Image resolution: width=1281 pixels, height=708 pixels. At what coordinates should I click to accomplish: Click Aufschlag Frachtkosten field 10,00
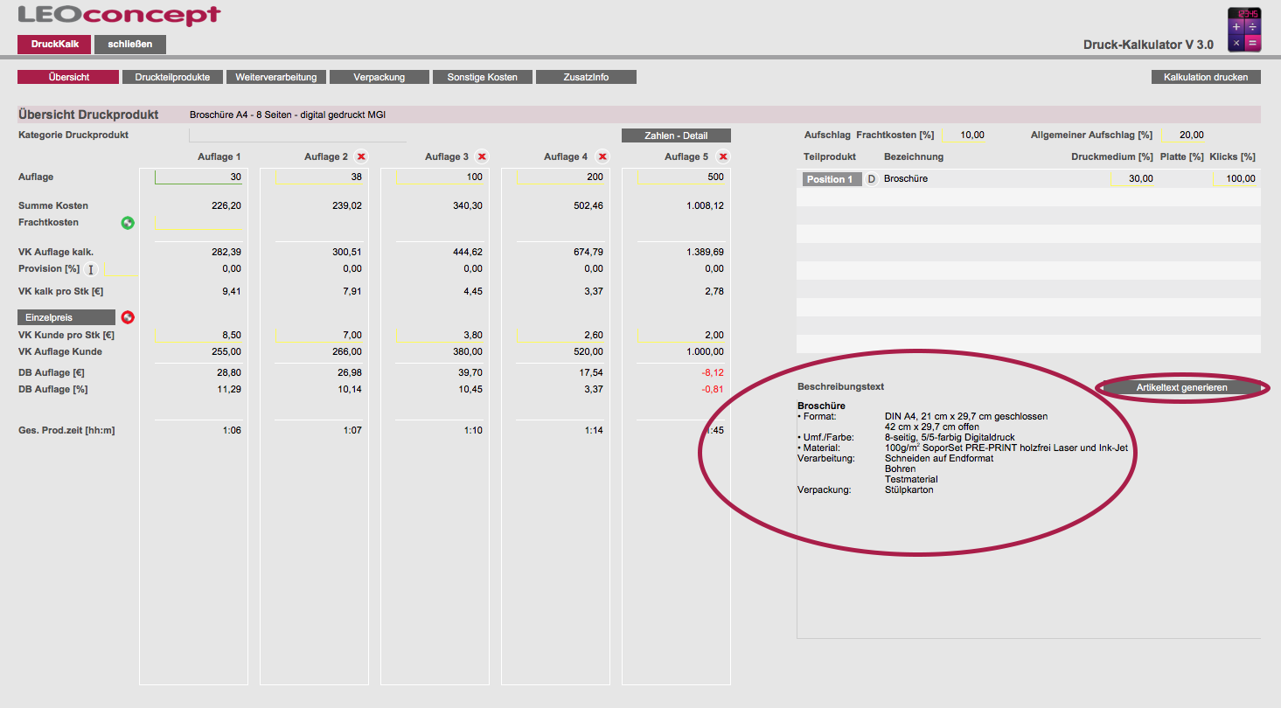tap(964, 135)
